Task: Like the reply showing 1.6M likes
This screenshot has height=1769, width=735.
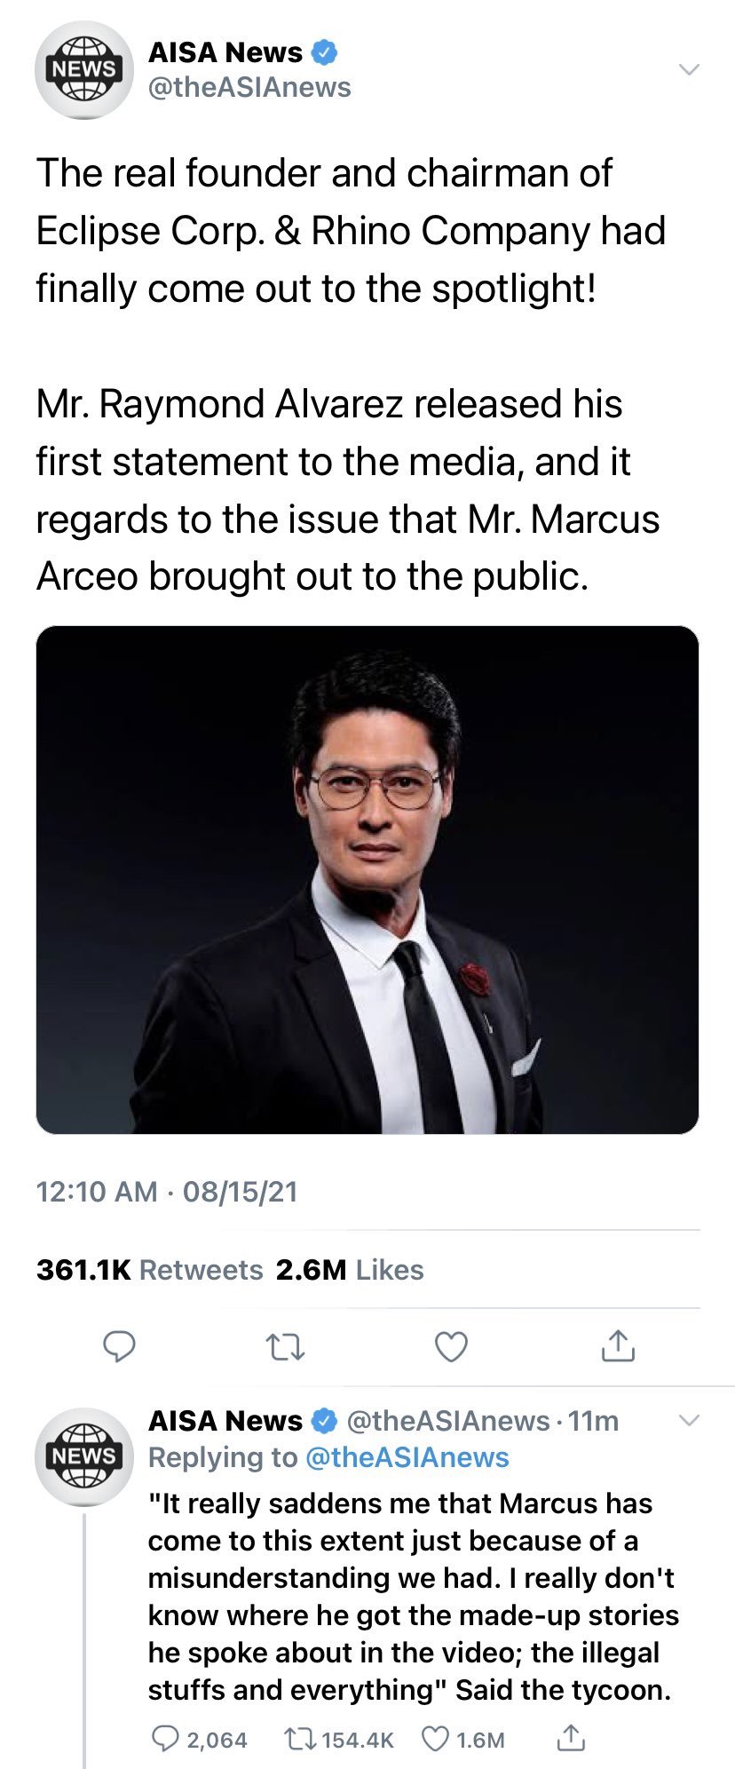Action: (462, 1739)
